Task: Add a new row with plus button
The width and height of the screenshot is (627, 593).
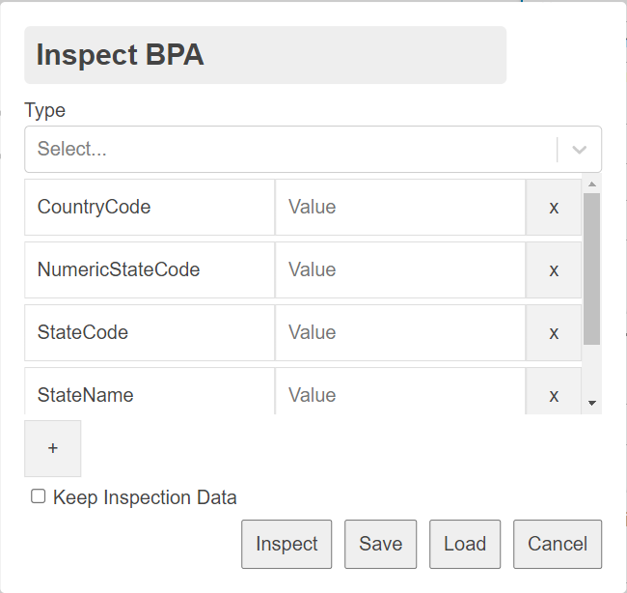Action: point(53,448)
